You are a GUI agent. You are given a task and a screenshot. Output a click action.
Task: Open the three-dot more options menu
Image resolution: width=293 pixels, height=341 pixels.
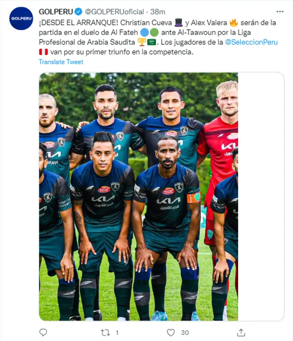280,11
